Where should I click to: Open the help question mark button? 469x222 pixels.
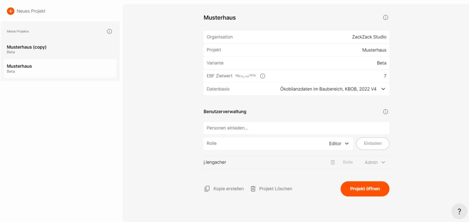(459, 211)
